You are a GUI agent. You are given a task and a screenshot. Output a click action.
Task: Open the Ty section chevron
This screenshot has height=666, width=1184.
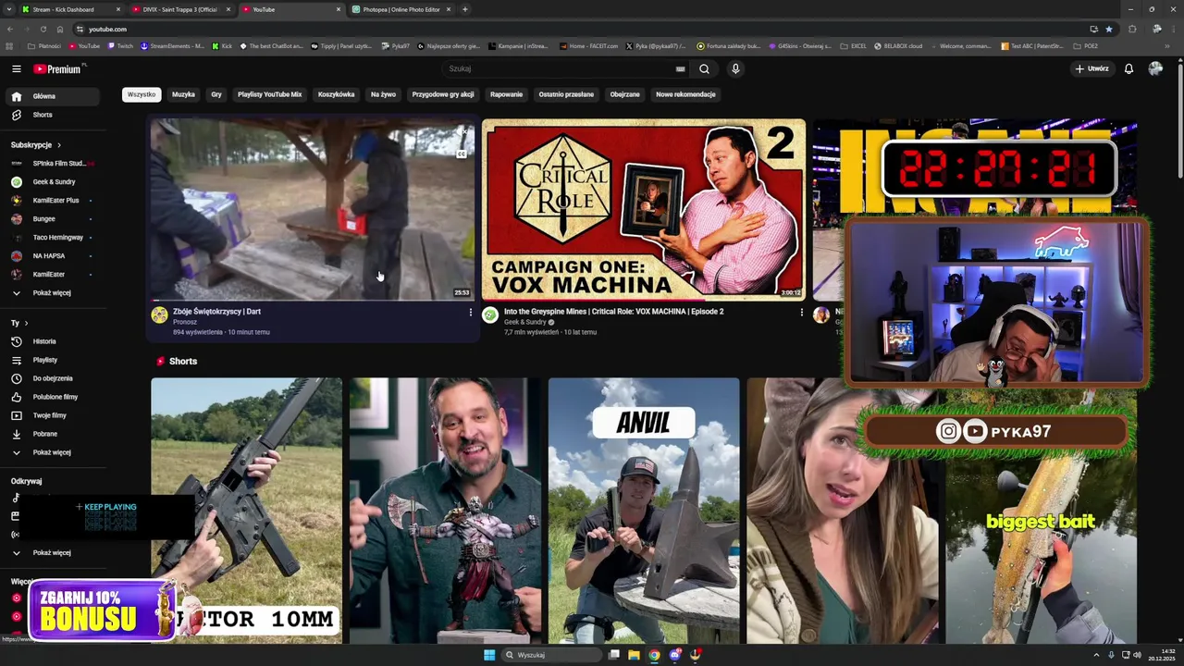[26, 323]
